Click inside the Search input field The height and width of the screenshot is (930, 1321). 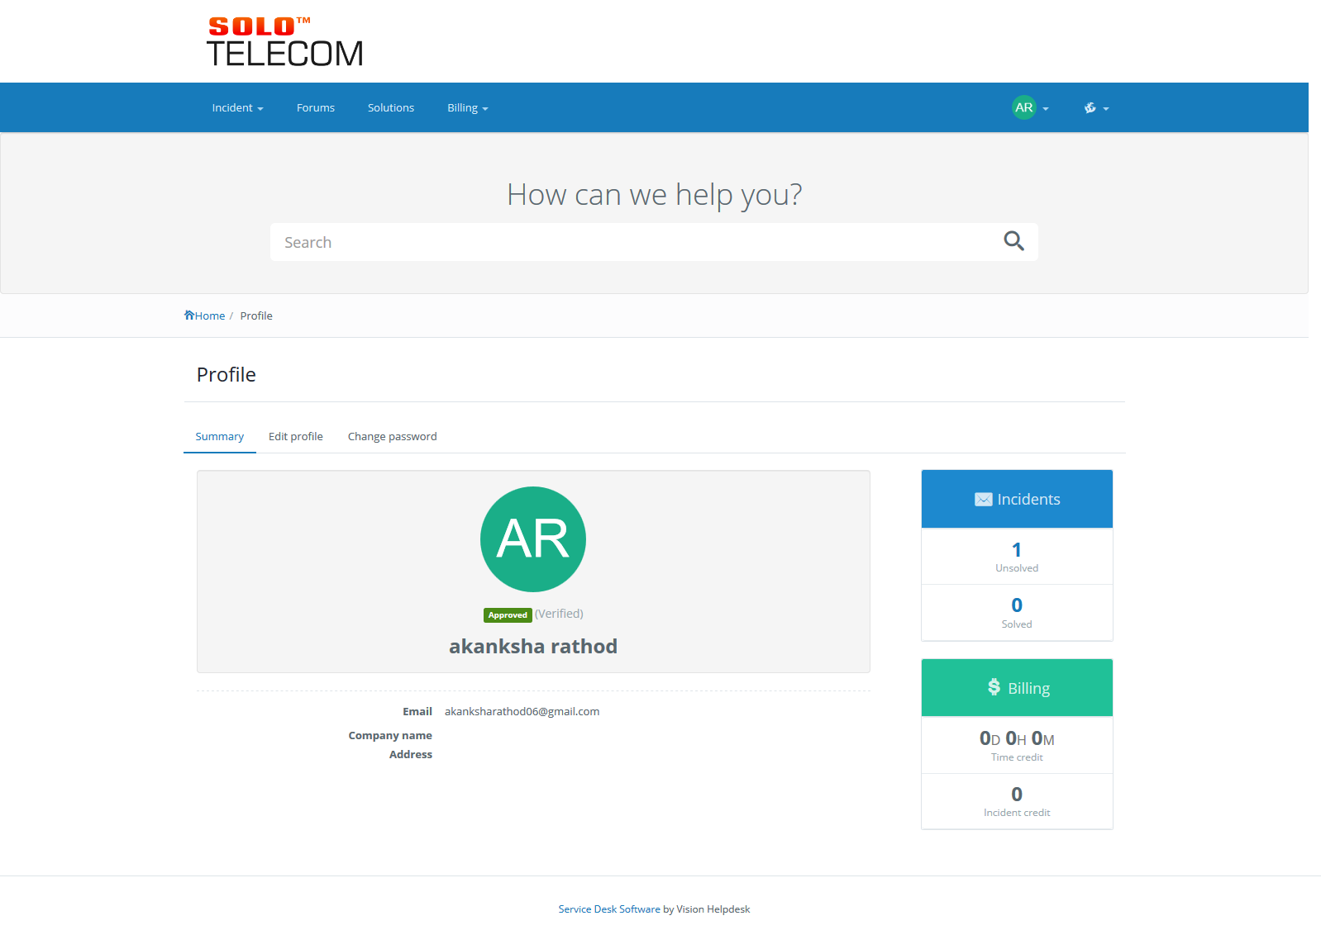[628, 242]
